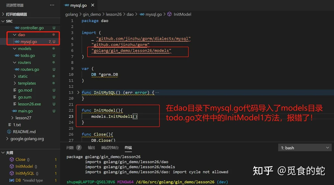Close the mysql.go editor tab
The width and height of the screenshot is (334, 185).
click(93, 5)
